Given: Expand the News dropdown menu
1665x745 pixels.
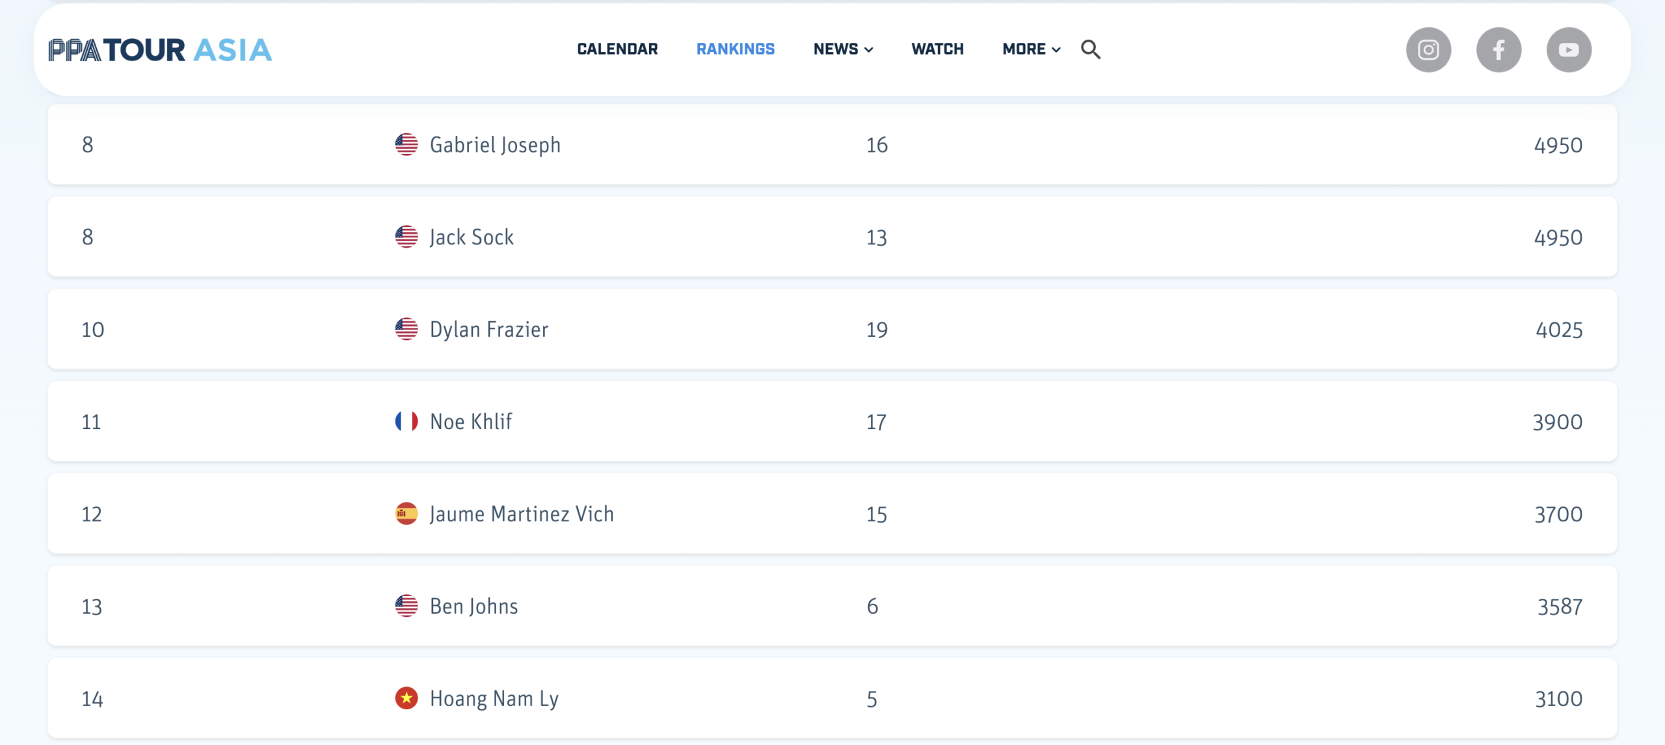Looking at the screenshot, I should point(843,49).
